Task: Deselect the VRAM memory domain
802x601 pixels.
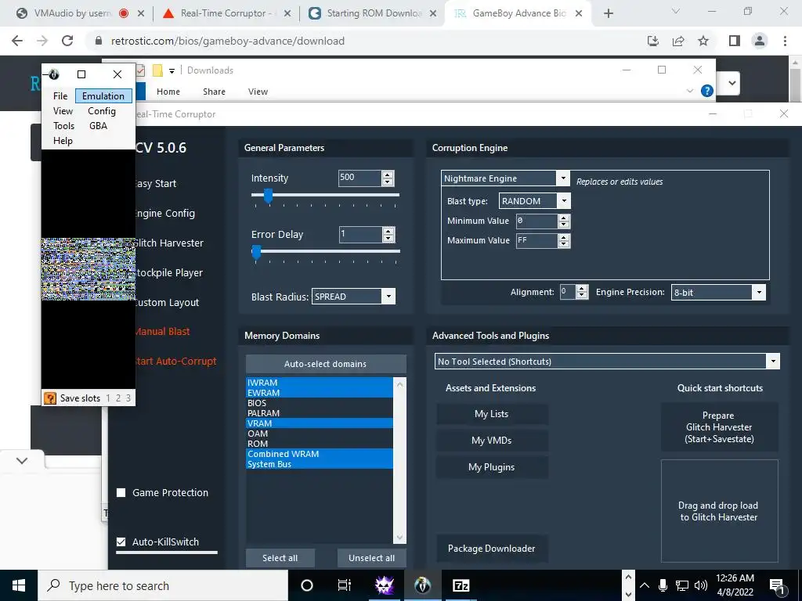Action: pos(320,423)
